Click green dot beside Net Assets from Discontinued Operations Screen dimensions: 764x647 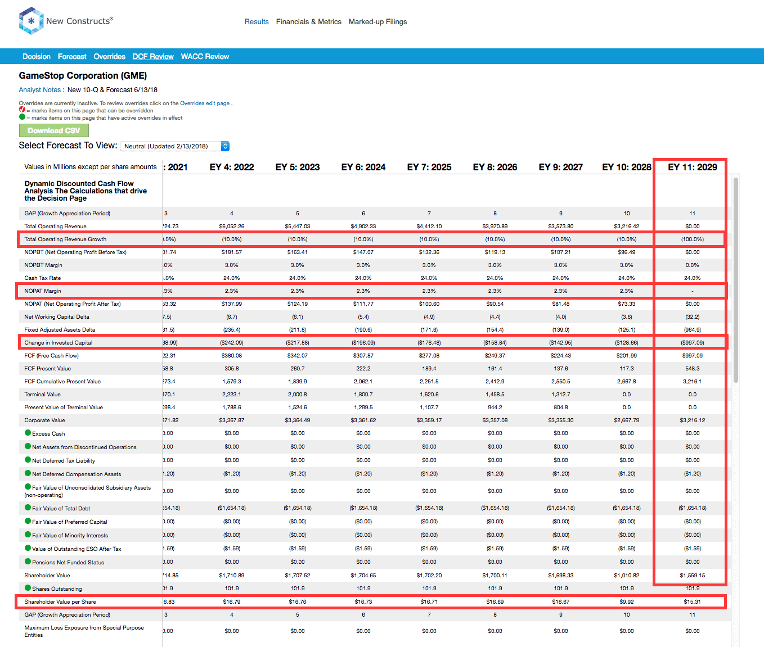coord(28,446)
